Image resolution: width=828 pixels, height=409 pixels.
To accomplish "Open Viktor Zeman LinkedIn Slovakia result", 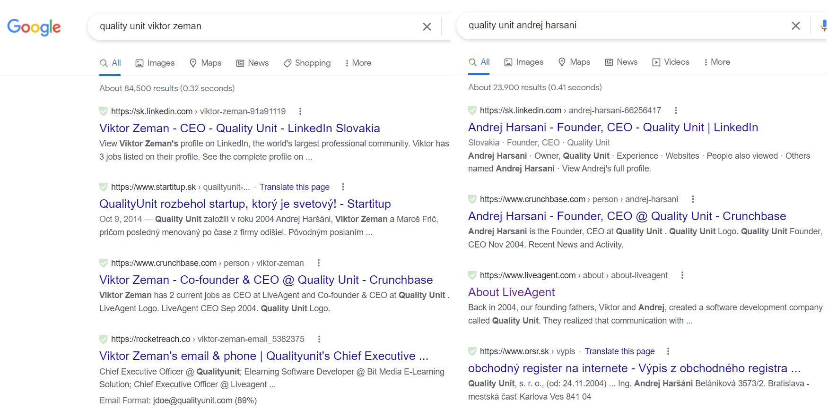I will click(239, 128).
